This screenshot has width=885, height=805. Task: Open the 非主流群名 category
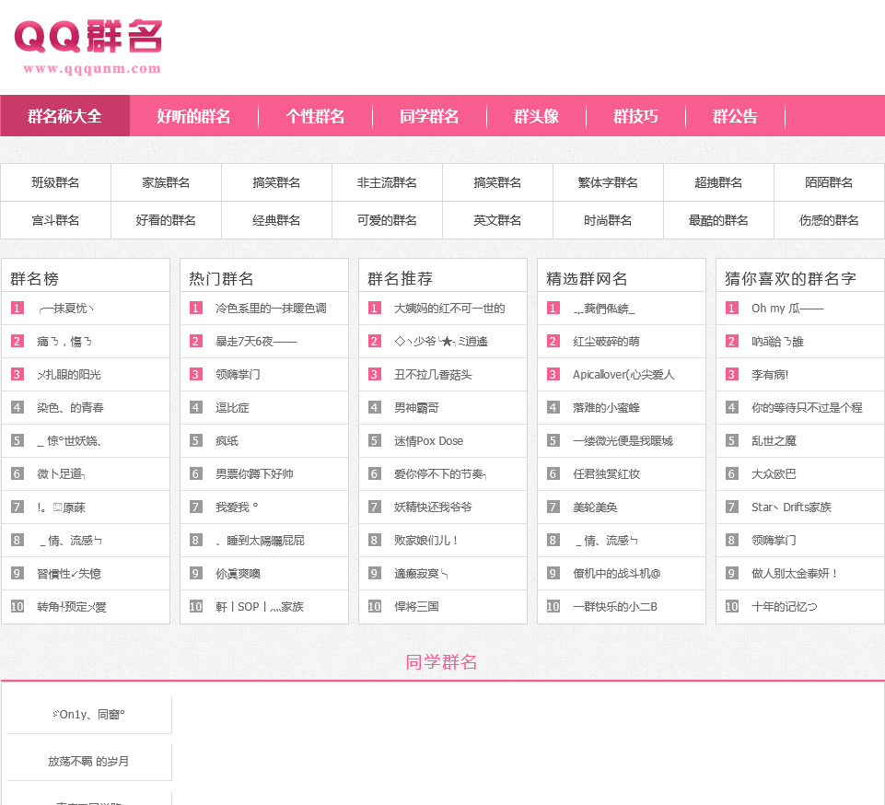click(387, 182)
